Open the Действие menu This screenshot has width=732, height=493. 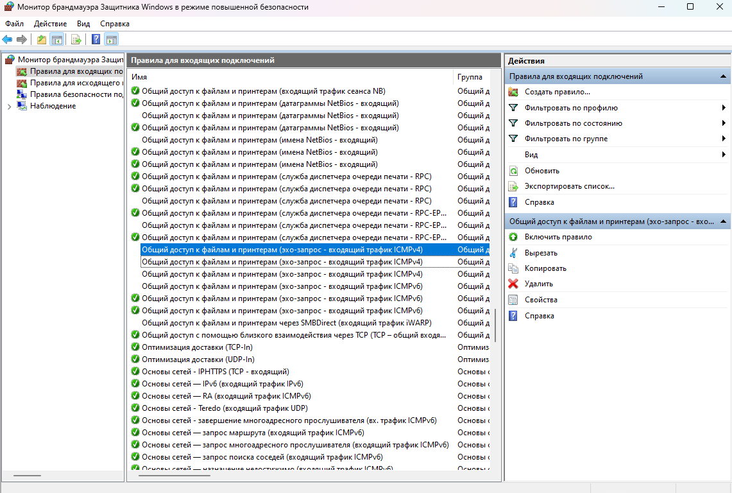click(50, 24)
